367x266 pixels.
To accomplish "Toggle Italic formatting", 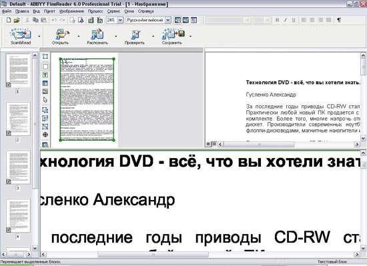I will pyautogui.click(x=286, y=20).
